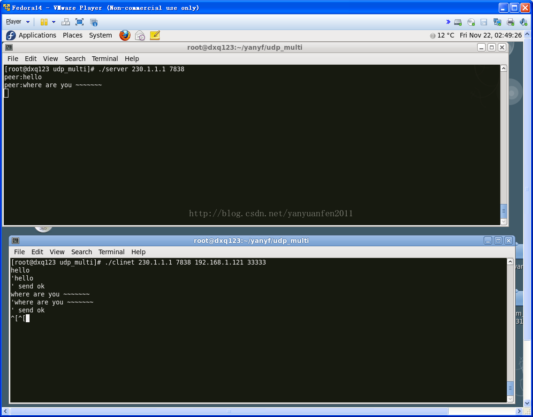Open Help menu in client terminal
Screen dimensions: 533x417
(138, 252)
